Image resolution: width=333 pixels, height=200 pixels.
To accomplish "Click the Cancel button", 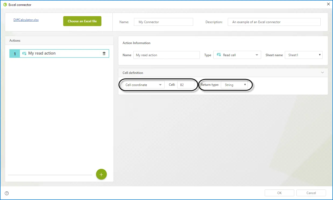I will coord(311,193).
